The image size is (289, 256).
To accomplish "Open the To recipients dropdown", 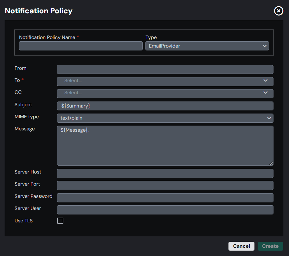I will click(165, 82).
